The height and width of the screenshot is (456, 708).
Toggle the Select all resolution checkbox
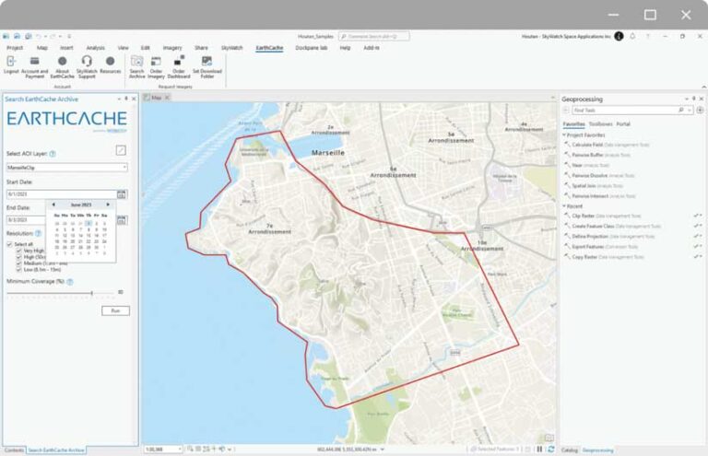pos(9,244)
